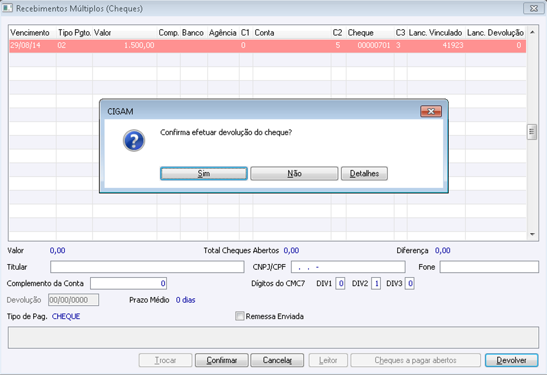Click the Sim button in the CIGAM dialog
This screenshot has width=547, height=375.
pos(203,173)
